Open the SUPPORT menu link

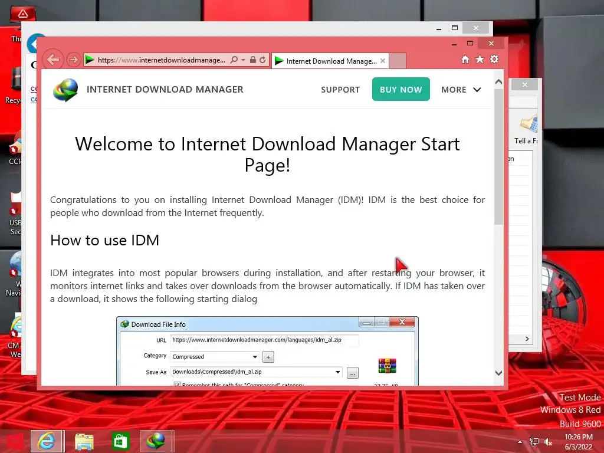coord(340,90)
